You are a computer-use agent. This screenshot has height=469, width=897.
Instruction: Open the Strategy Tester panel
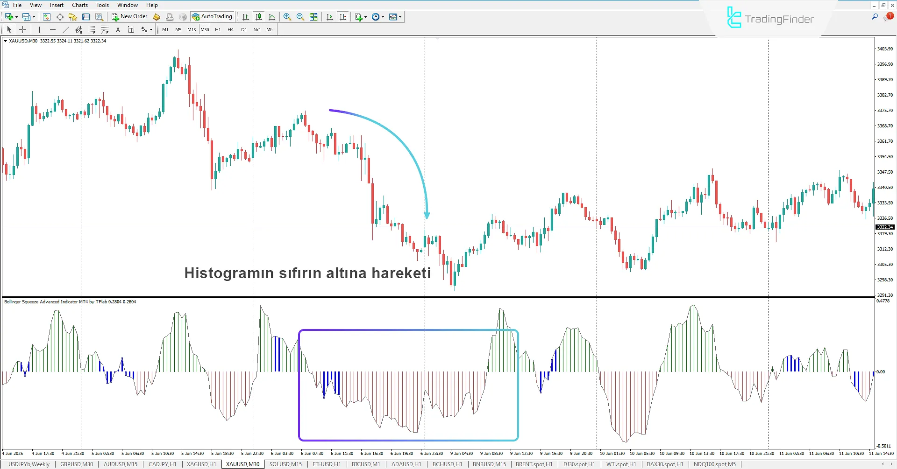coord(99,17)
